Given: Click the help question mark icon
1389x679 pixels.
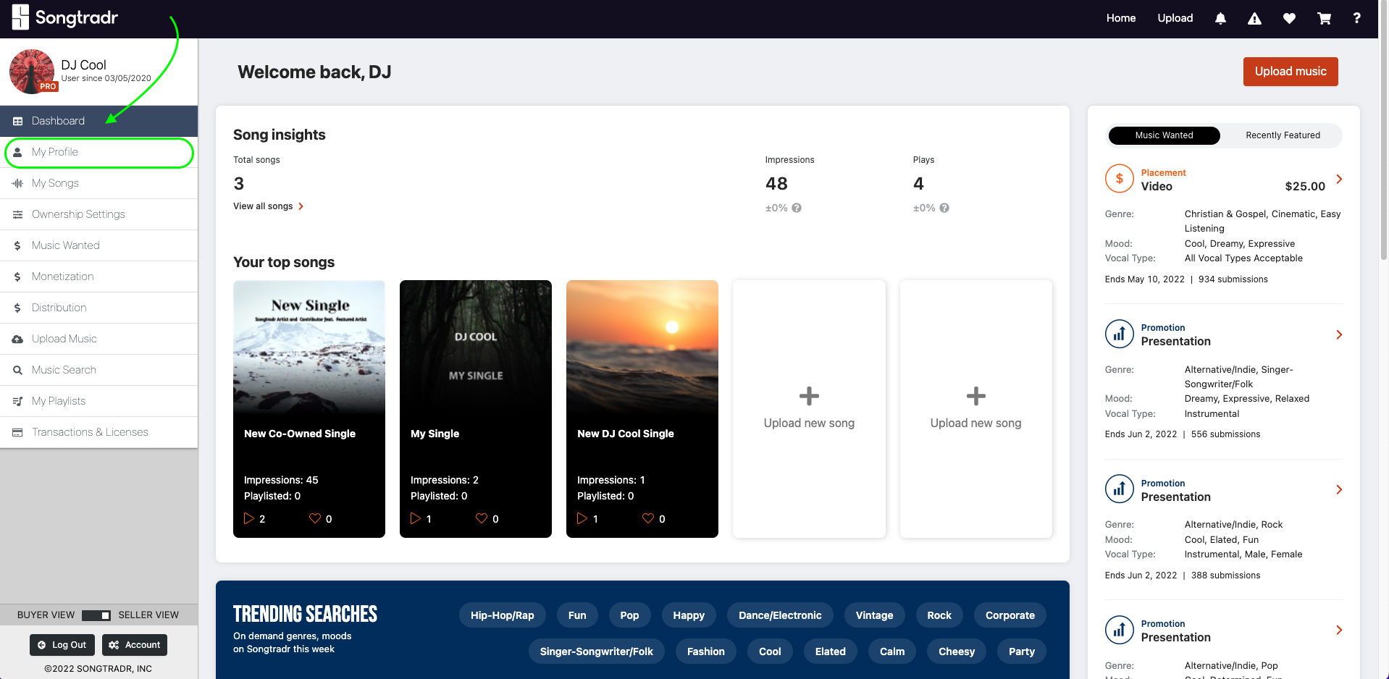Looking at the screenshot, I should pyautogui.click(x=1356, y=18).
